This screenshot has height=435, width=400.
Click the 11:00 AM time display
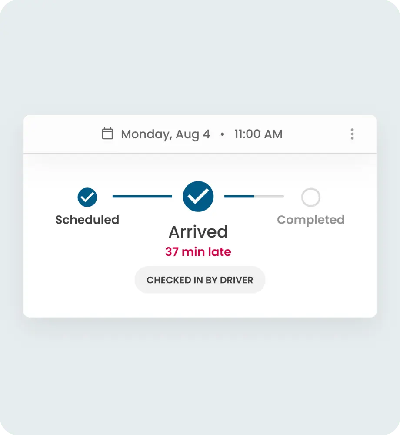click(x=258, y=134)
